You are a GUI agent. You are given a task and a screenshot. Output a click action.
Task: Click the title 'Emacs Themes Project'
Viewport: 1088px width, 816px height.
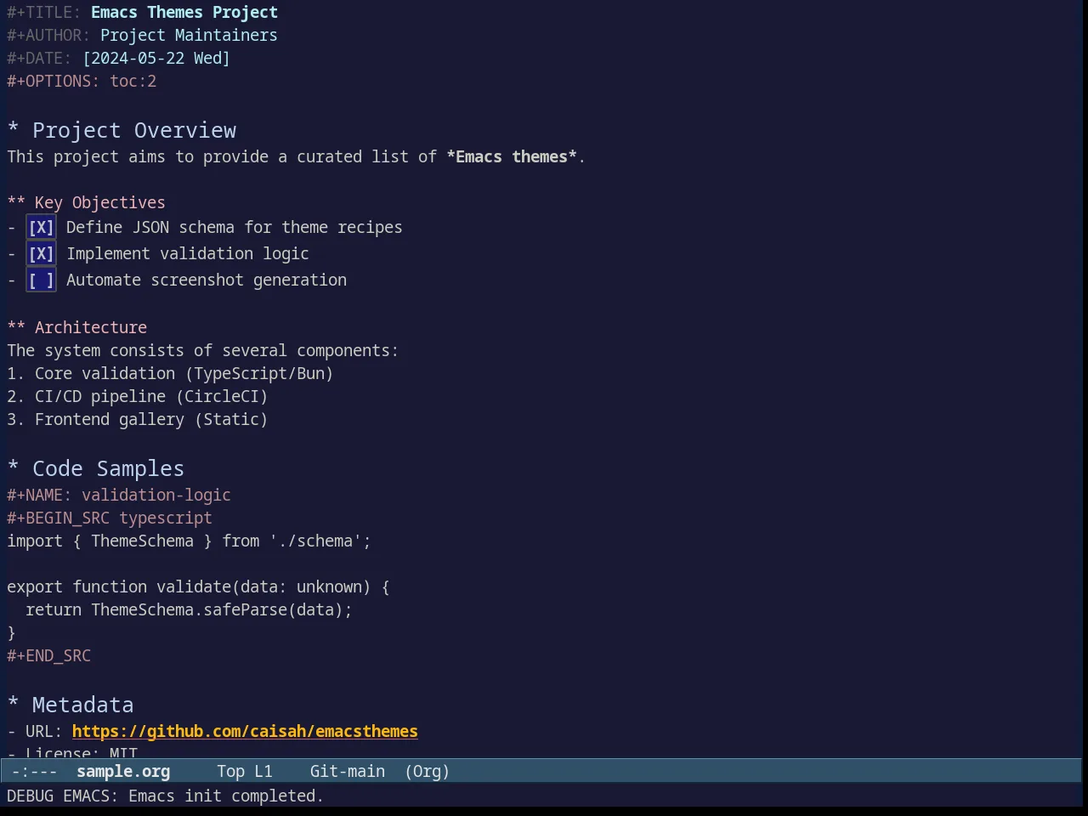point(184,12)
